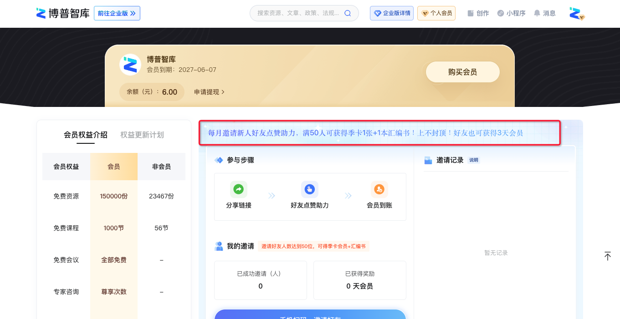Click the 购买会员 button
The width and height of the screenshot is (620, 319).
point(463,72)
